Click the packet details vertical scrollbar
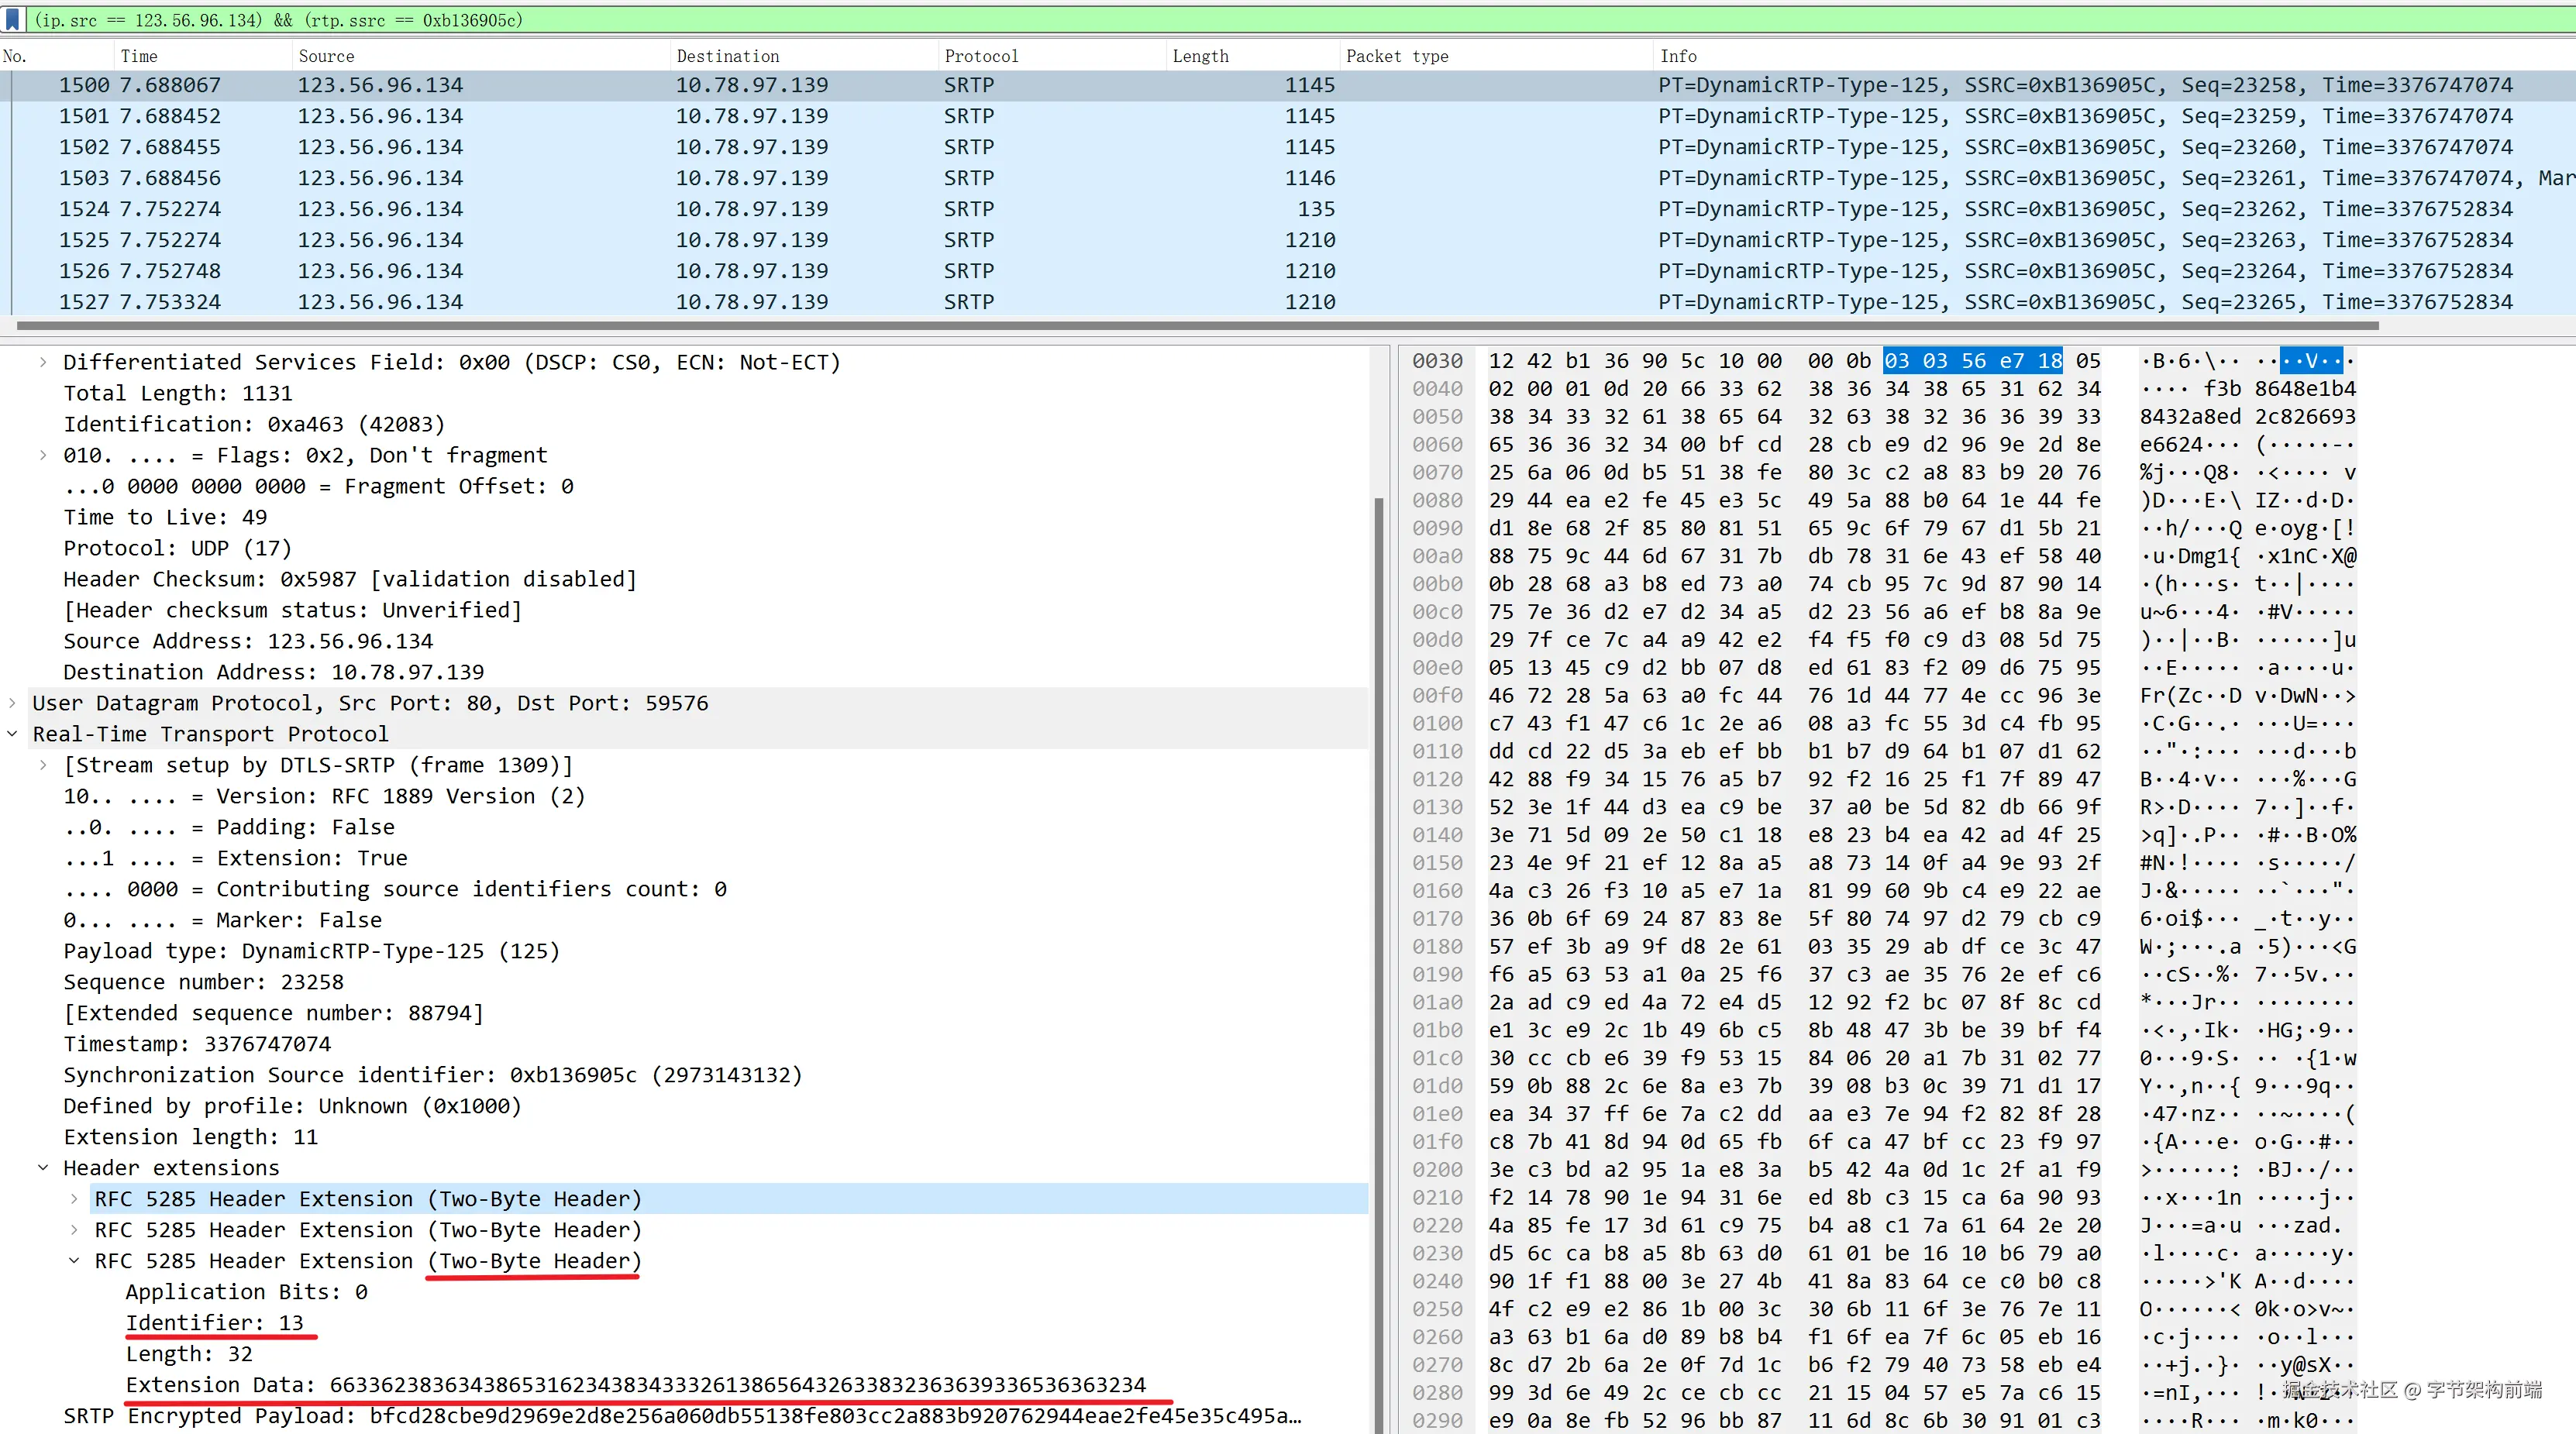 click(1379, 900)
